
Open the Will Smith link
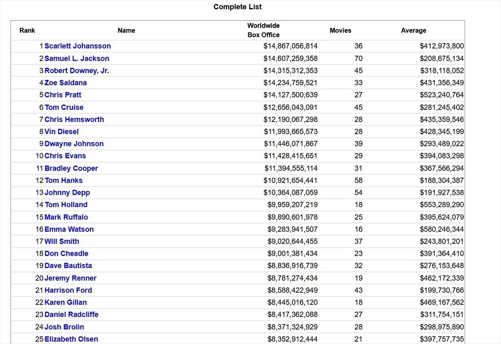[x=62, y=241]
